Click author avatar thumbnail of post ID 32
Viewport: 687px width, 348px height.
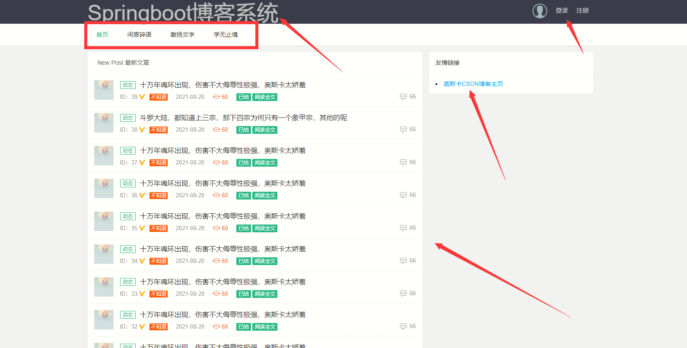click(104, 320)
